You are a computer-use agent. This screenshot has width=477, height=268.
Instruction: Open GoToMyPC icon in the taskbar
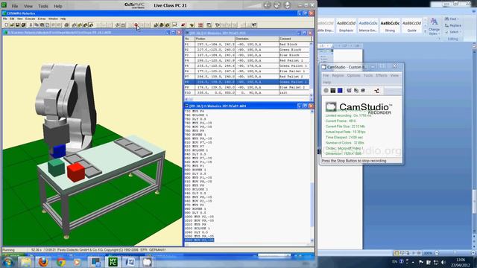click(113, 261)
